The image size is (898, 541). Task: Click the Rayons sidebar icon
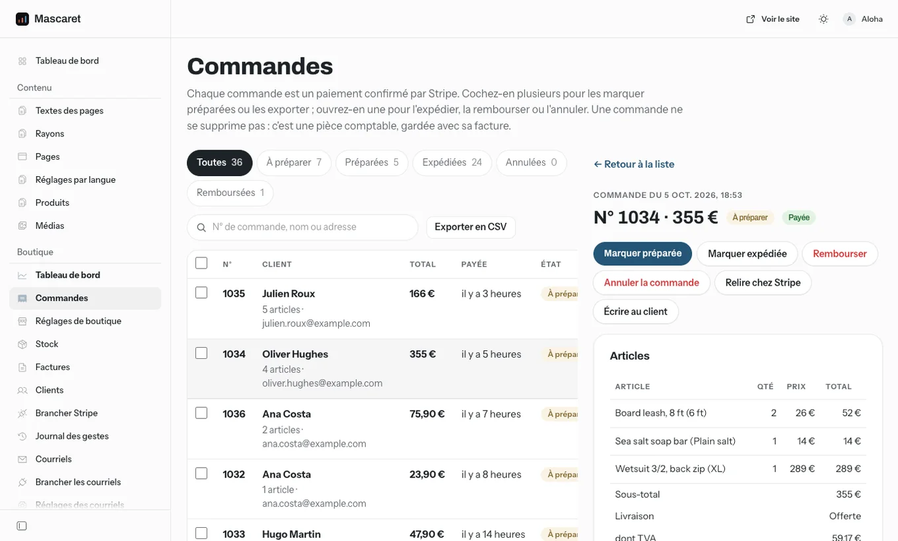(x=22, y=134)
